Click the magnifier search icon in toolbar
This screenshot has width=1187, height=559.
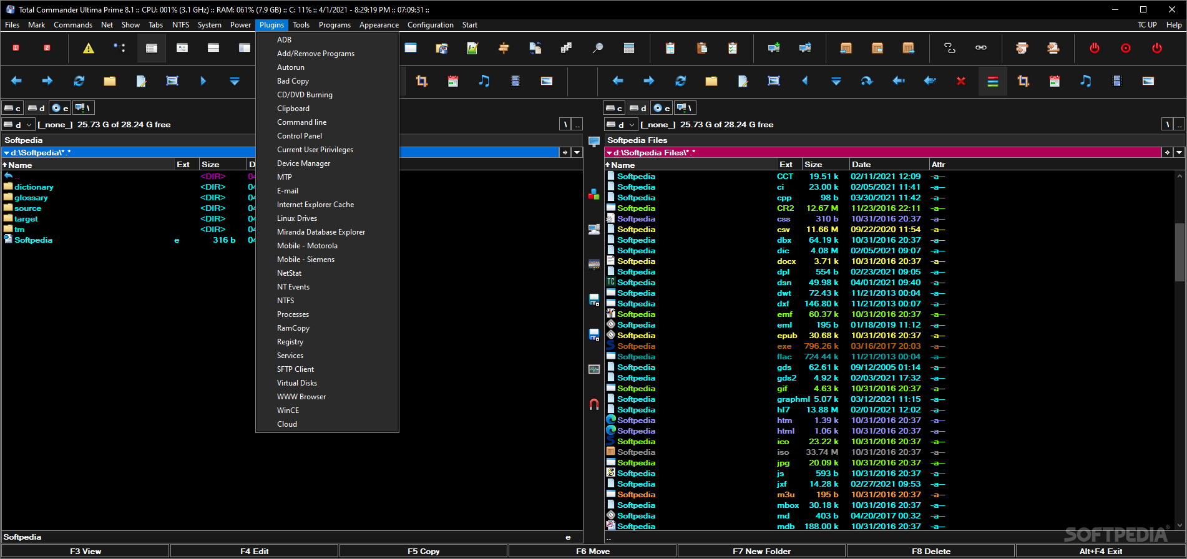(597, 48)
